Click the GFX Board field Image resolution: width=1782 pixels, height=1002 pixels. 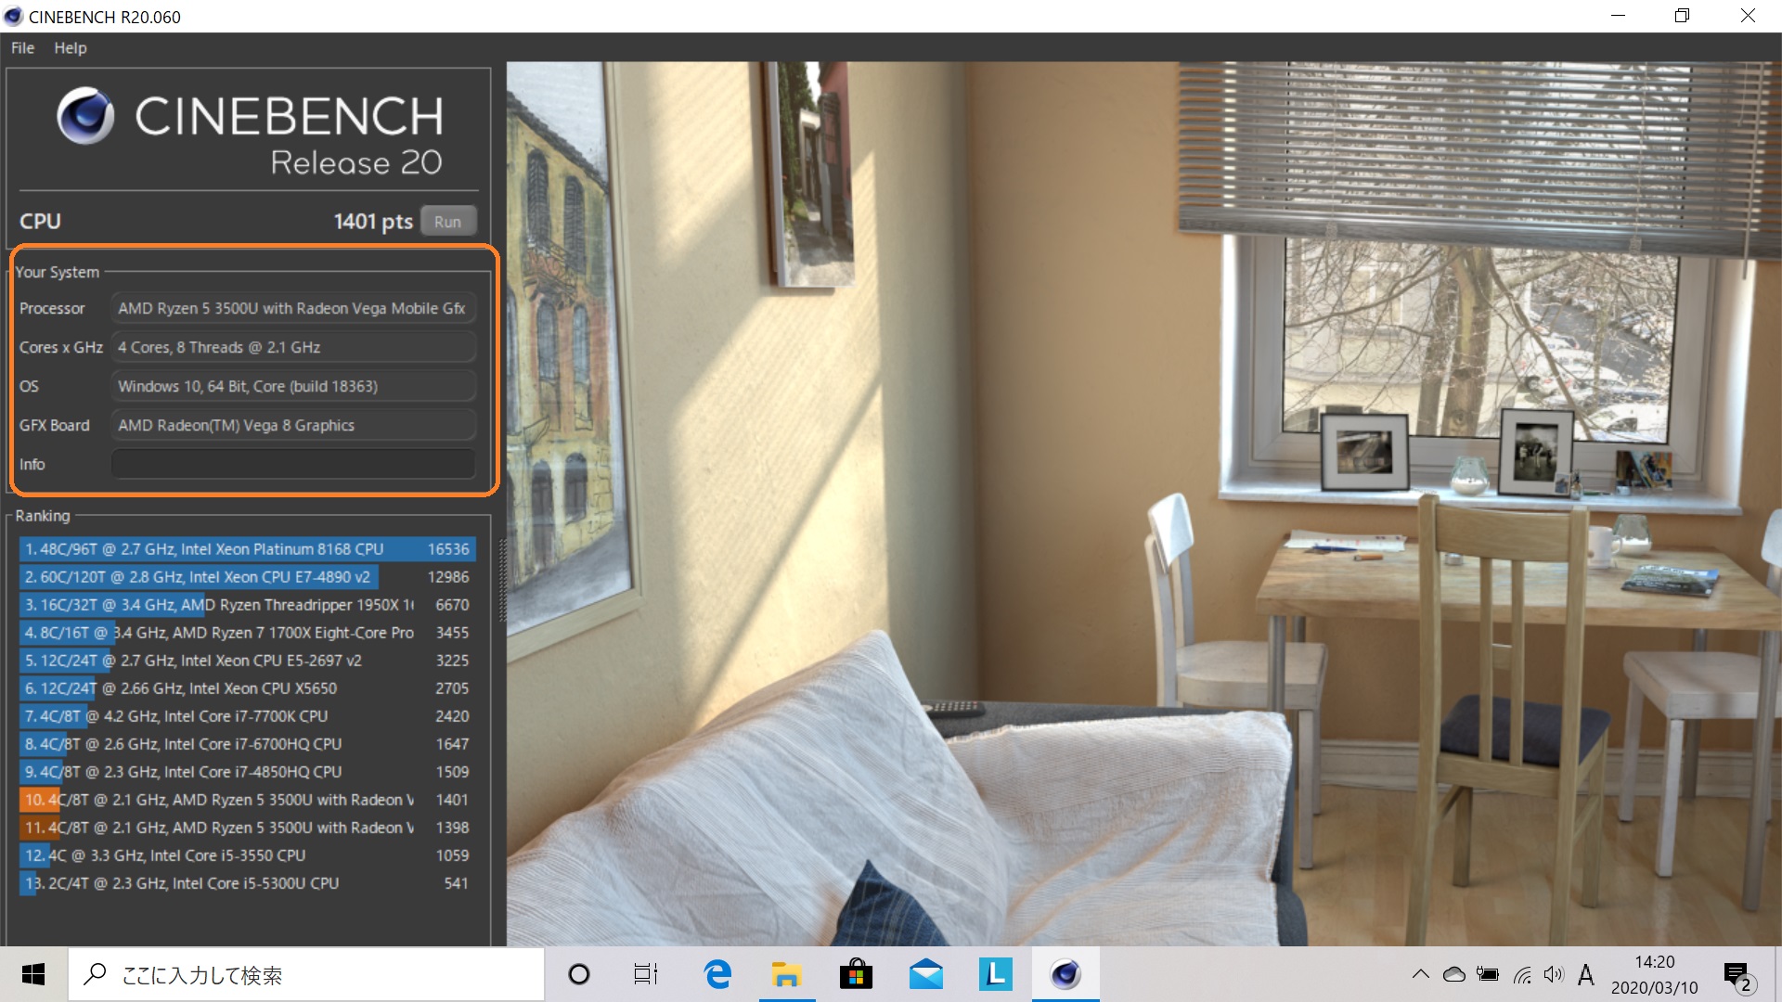[293, 425]
